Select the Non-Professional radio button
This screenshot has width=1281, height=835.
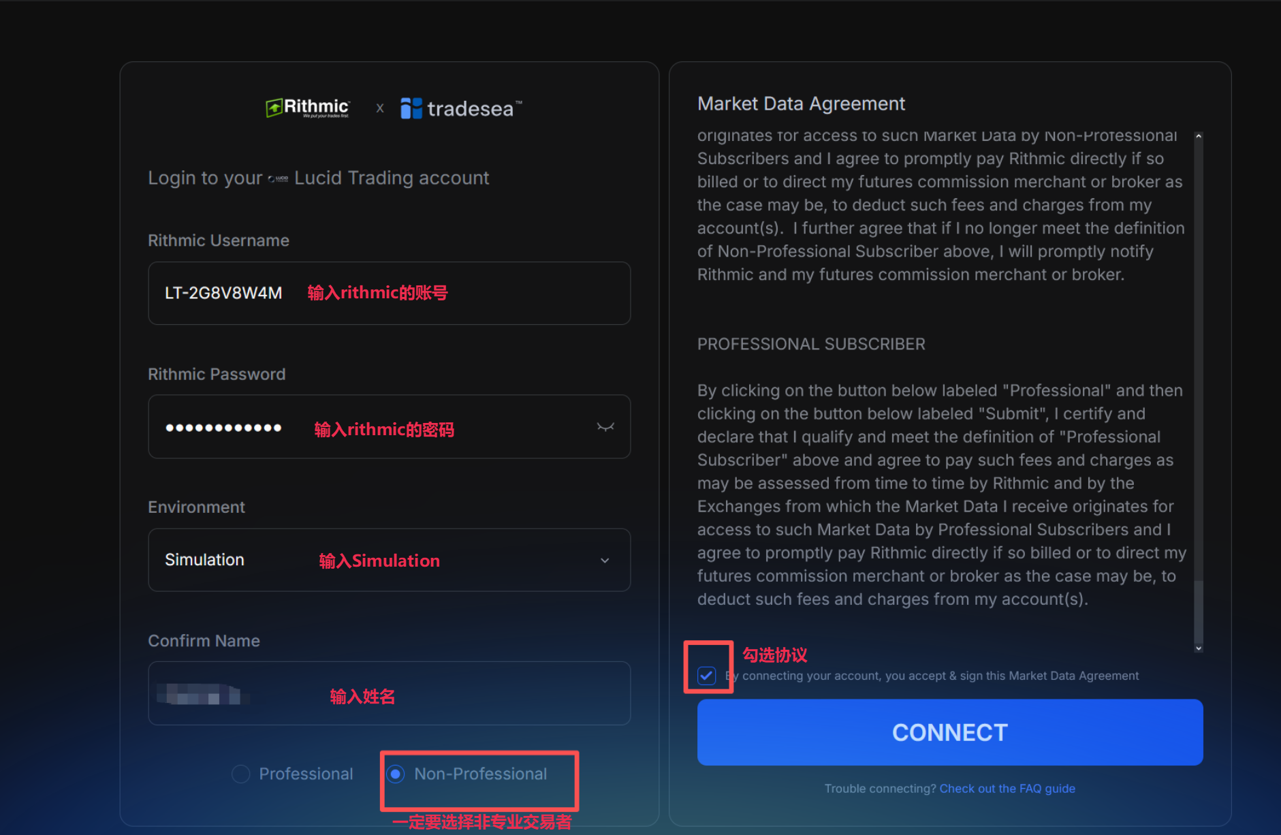coord(396,774)
